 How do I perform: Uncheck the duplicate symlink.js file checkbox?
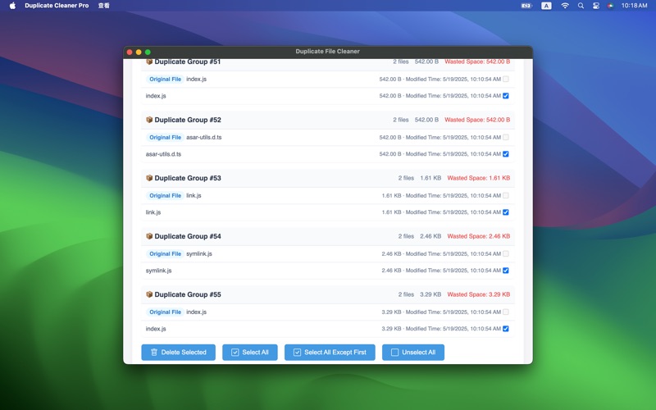pos(506,271)
